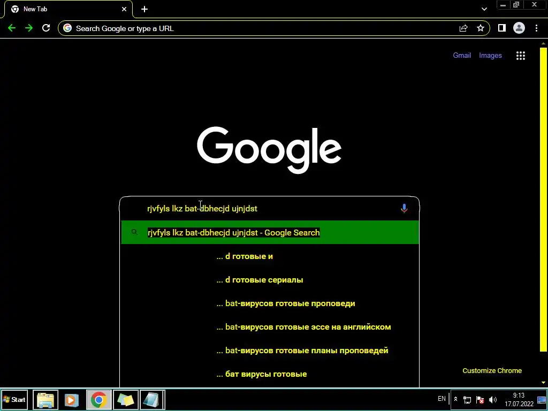
Task: Open the Chrome three-dot menu
Action: 536,28
